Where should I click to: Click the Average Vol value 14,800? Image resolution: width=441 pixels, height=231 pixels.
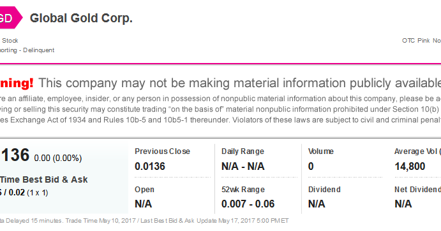point(410,166)
